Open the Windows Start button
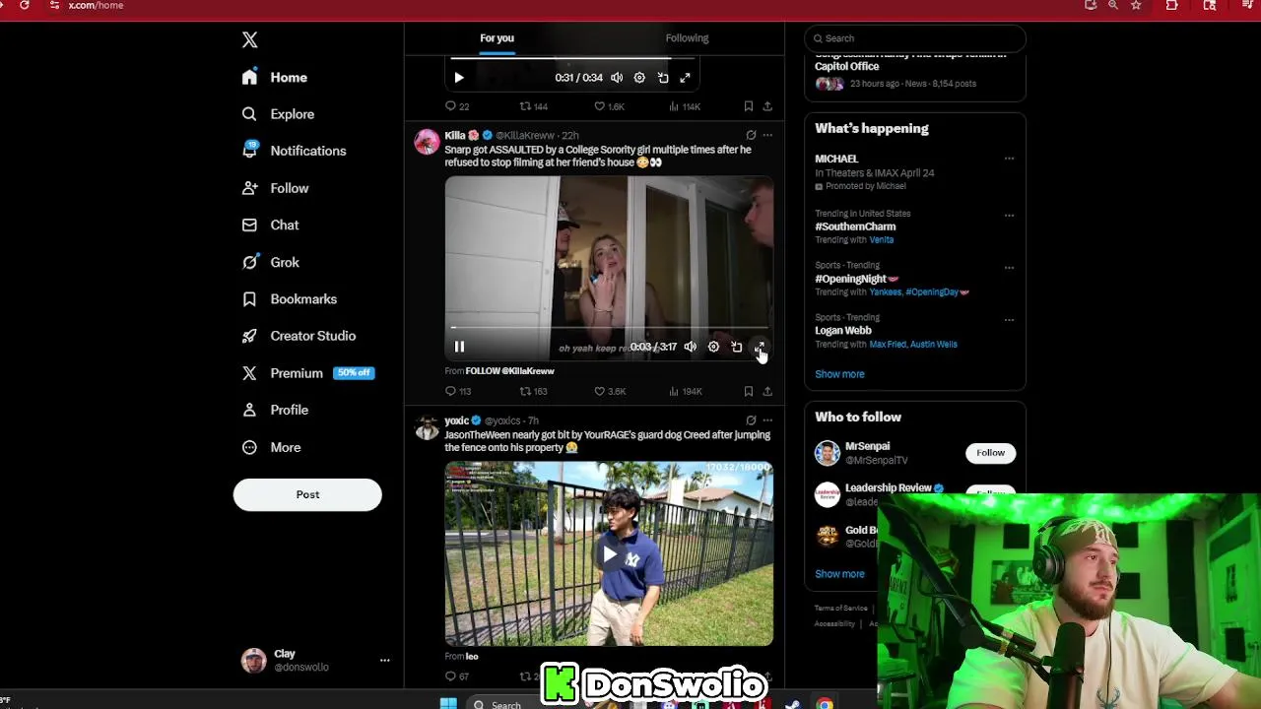The height and width of the screenshot is (709, 1261). point(448,703)
